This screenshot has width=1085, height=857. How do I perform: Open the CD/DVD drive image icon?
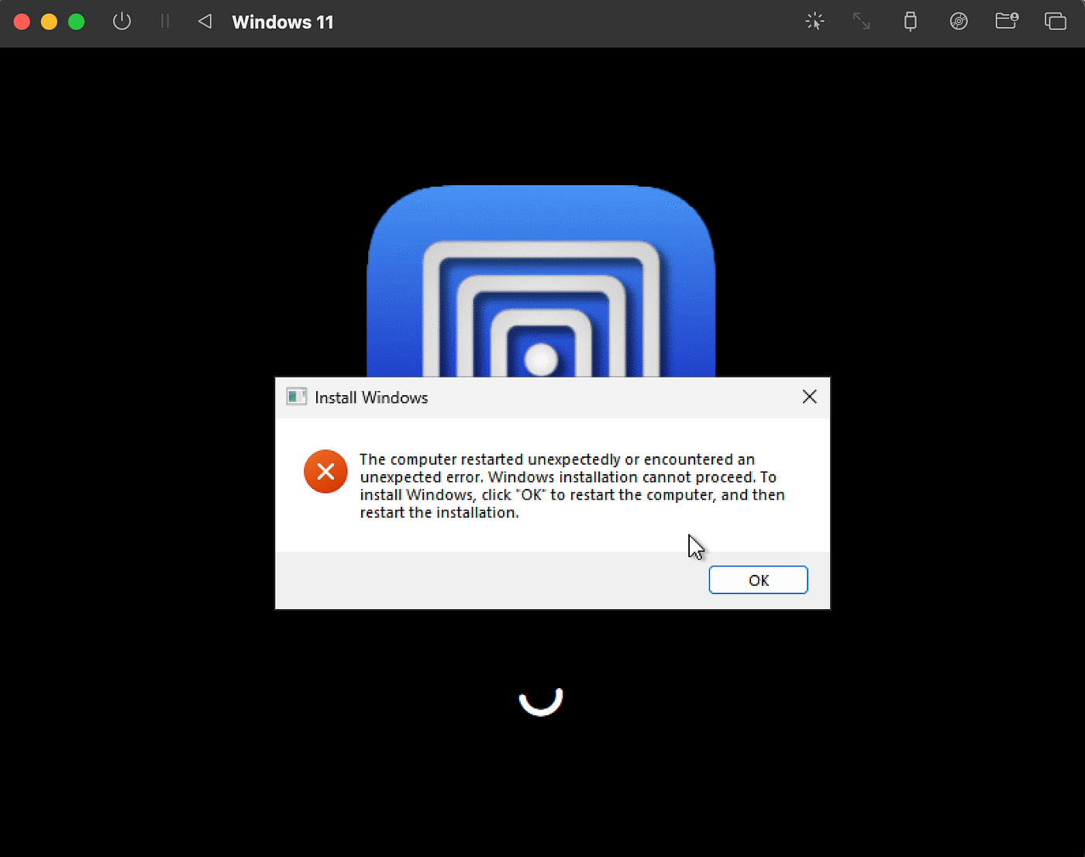(959, 22)
